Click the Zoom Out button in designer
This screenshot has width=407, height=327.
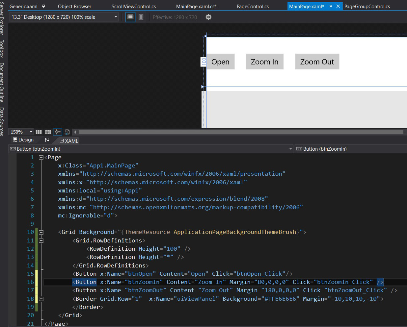point(317,62)
